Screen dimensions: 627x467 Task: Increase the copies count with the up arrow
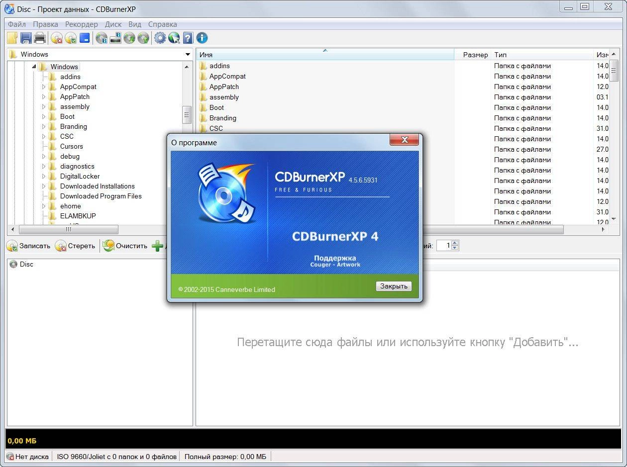455,243
